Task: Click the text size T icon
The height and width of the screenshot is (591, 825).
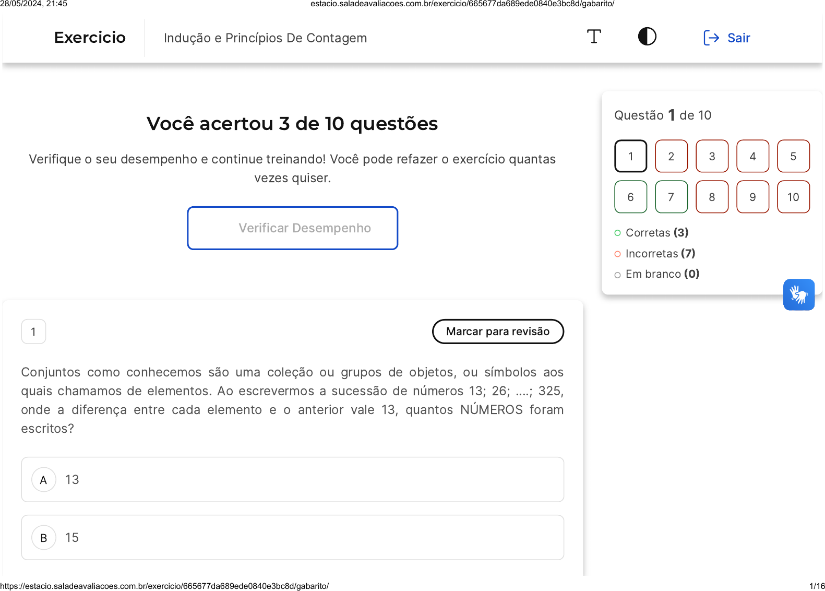Action: coord(594,37)
